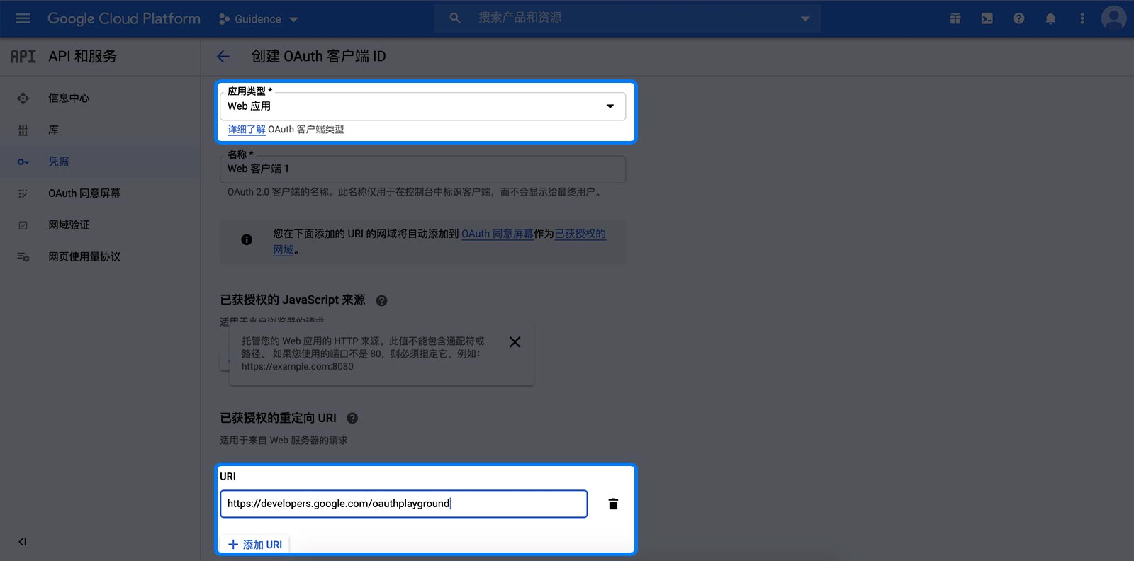Open the three-dot more options menu
The image size is (1134, 561).
tap(1082, 18)
